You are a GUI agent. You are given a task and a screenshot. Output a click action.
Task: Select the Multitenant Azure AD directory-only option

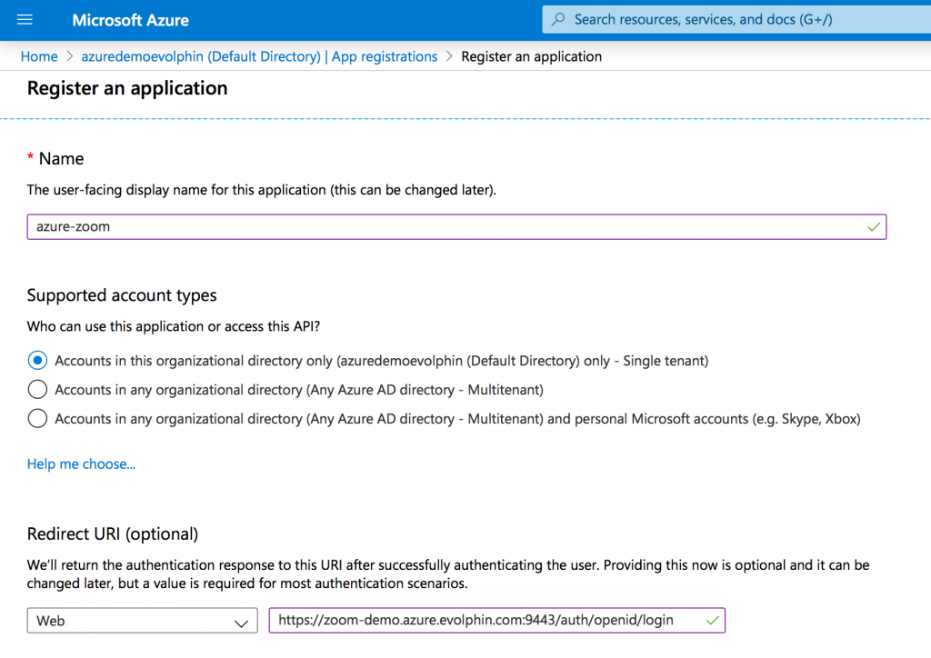point(37,389)
